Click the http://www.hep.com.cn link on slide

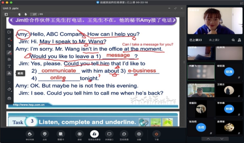29,105
